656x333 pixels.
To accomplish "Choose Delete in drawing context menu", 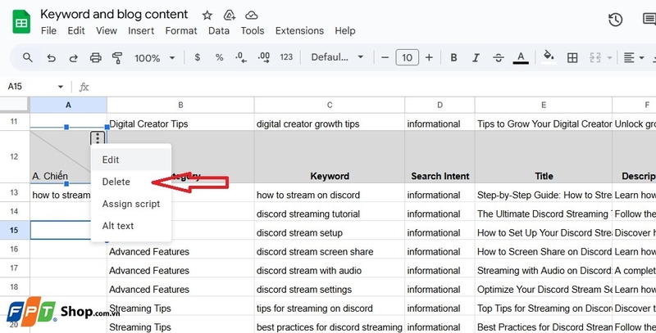I will (x=131, y=182).
